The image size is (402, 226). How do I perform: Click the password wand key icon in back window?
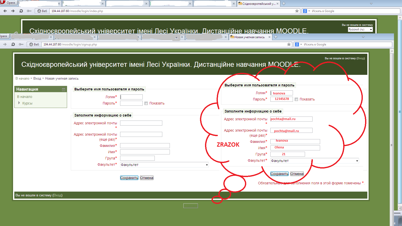(x=29, y=11)
